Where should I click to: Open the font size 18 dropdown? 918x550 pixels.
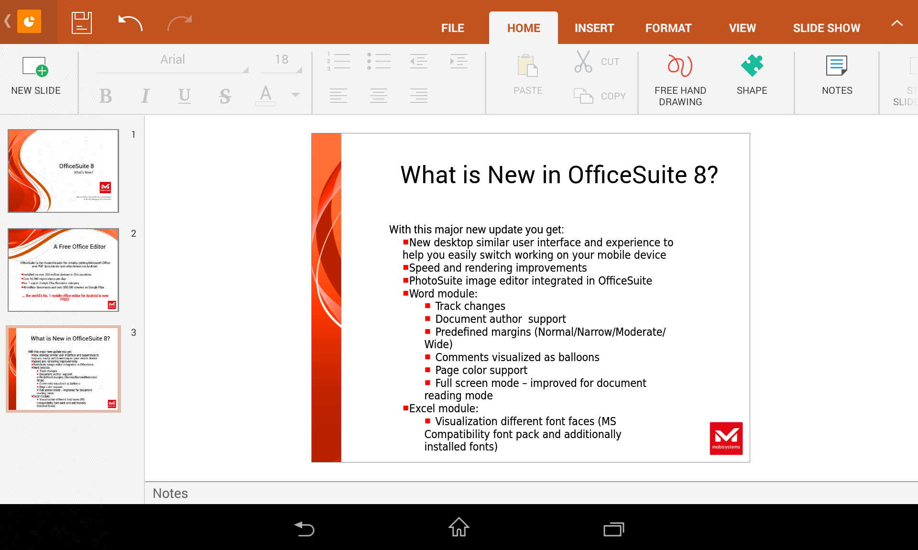click(x=282, y=60)
